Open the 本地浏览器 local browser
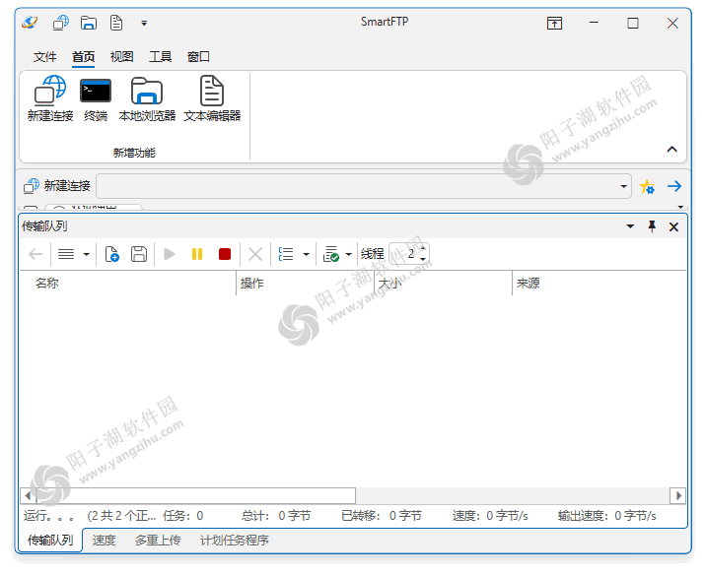Image resolution: width=706 pixels, height=575 pixels. pos(147,98)
